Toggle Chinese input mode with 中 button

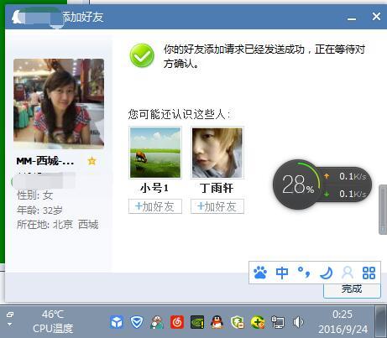(x=282, y=273)
